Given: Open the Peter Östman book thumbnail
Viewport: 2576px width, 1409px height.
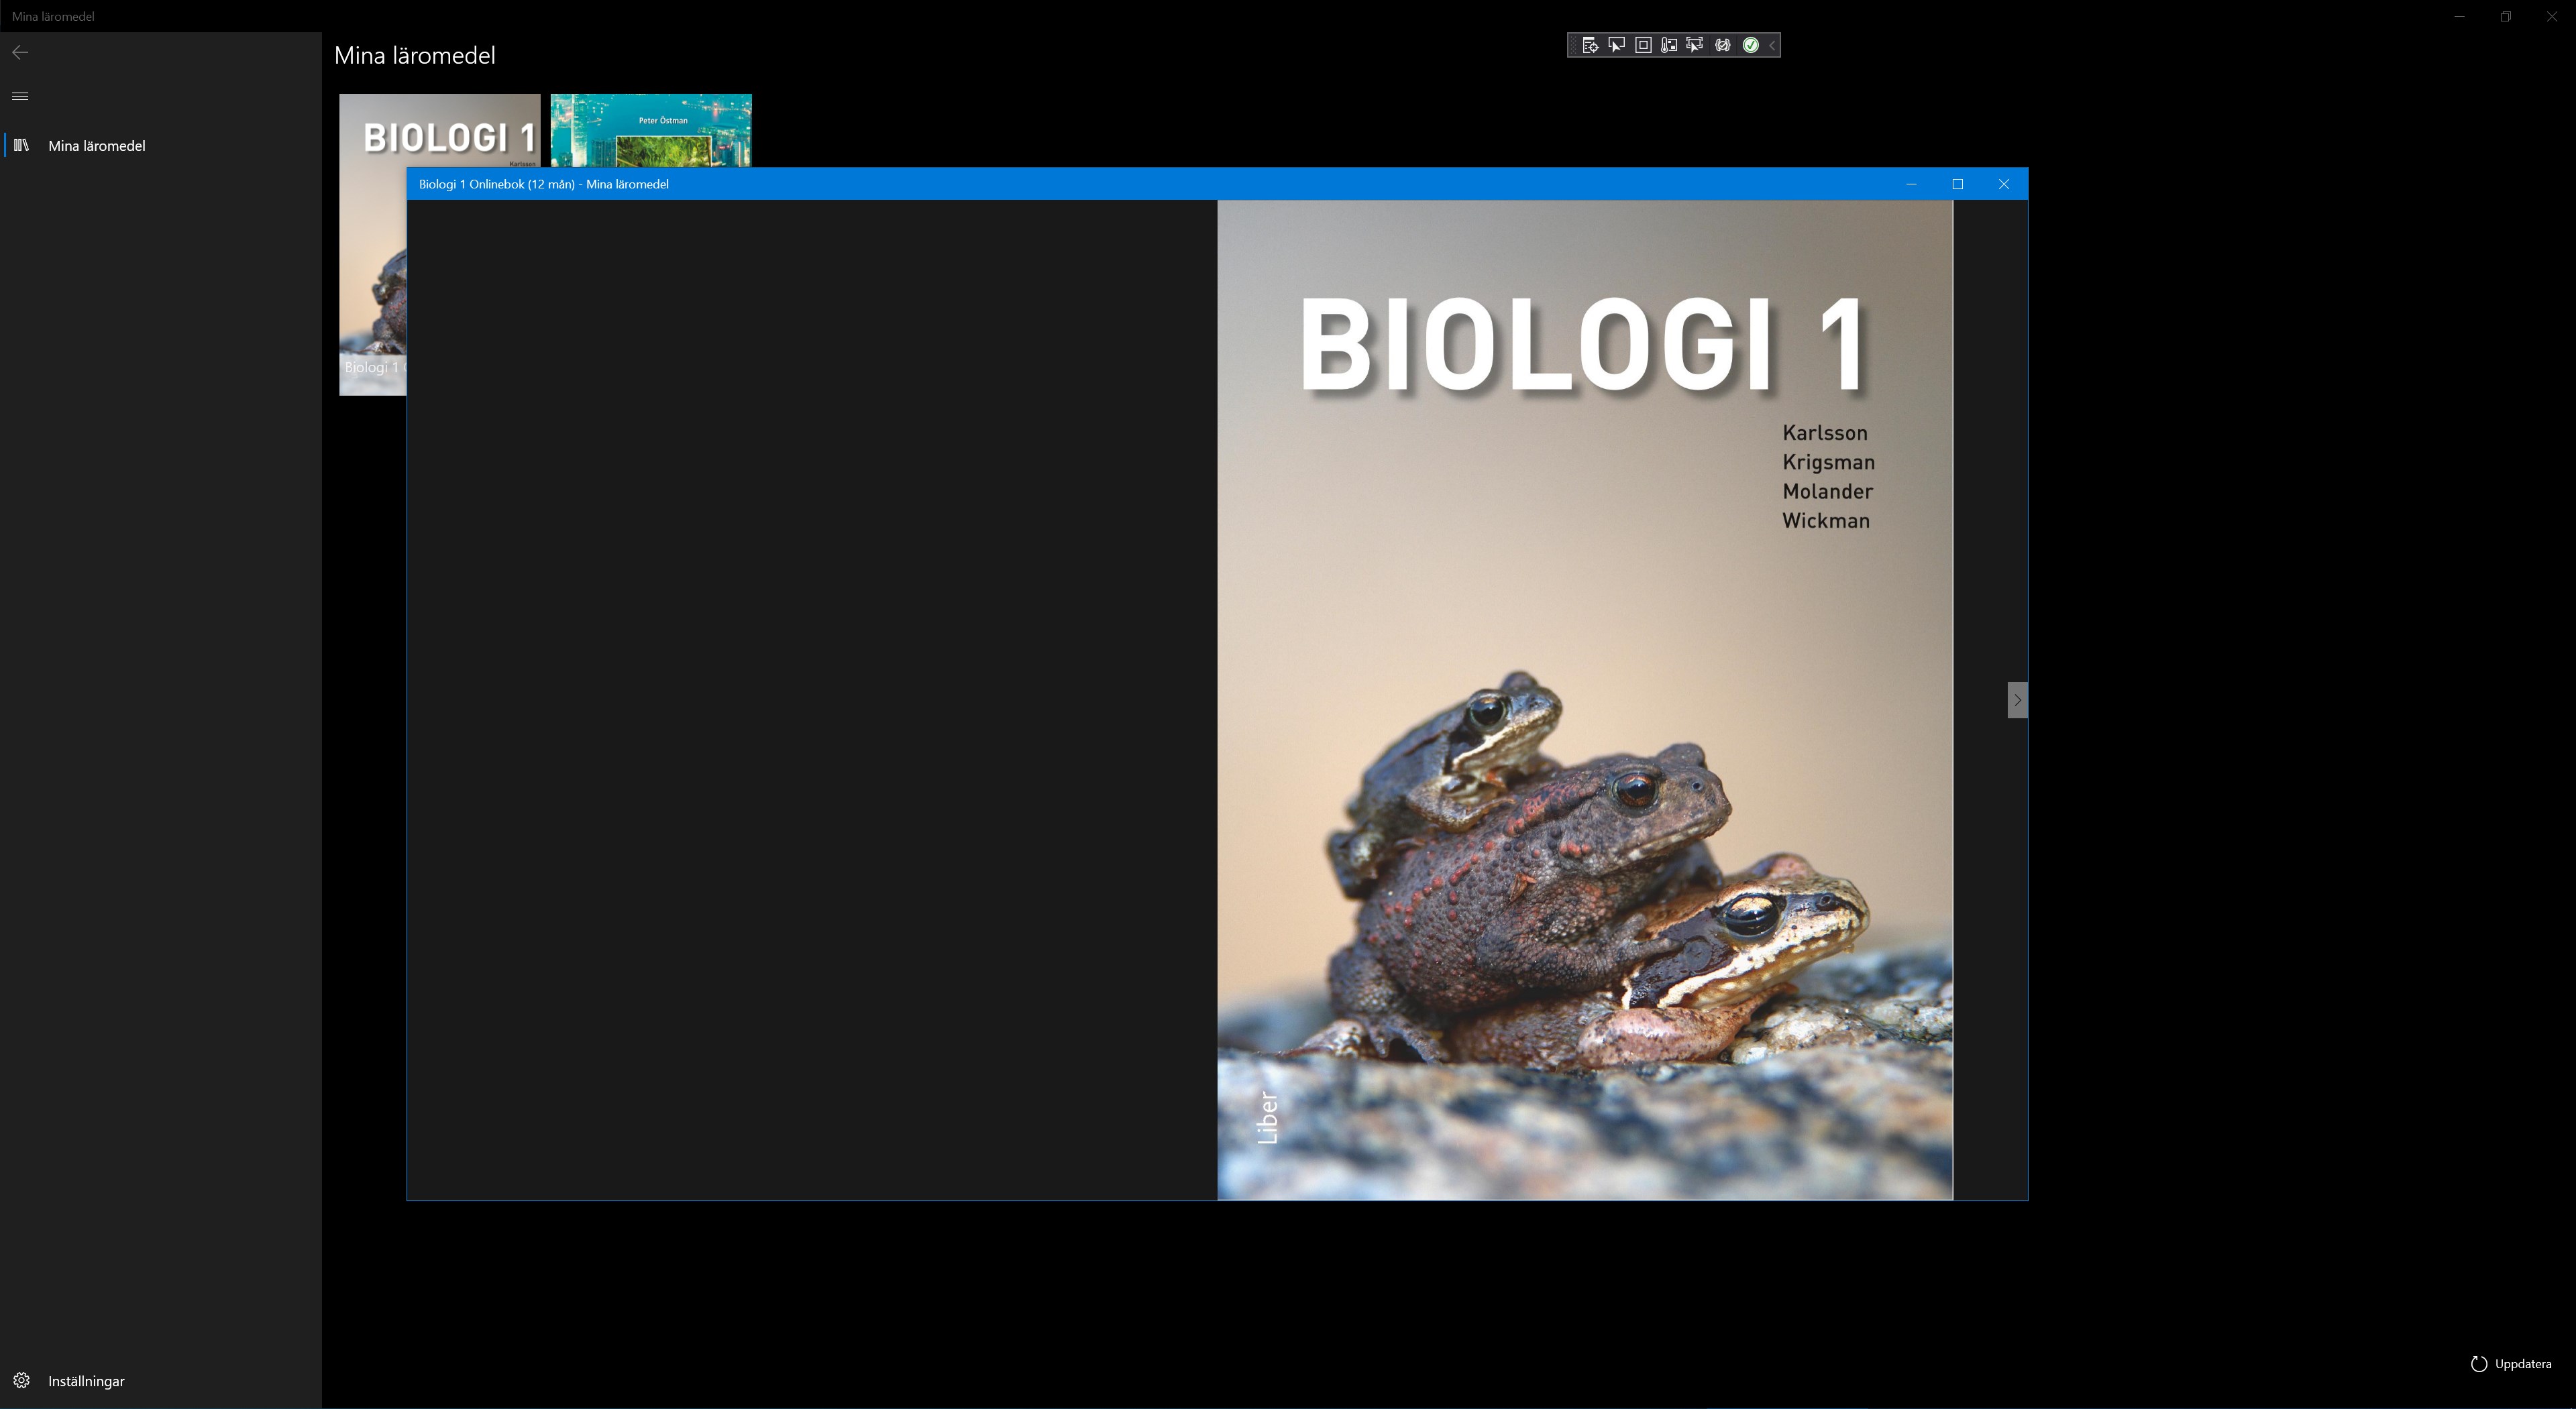Looking at the screenshot, I should coord(651,130).
